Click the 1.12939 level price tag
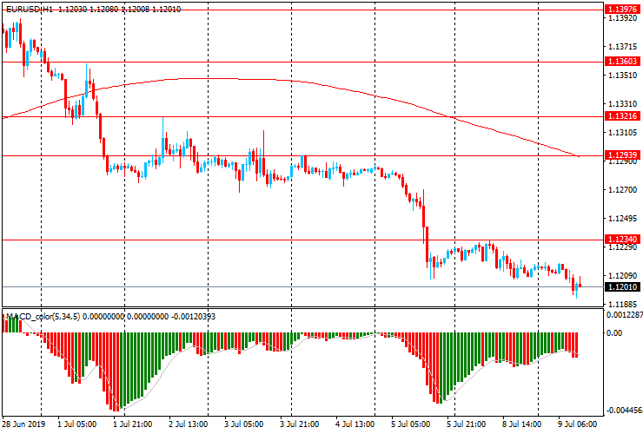The height and width of the screenshot is (434, 643). (622, 155)
